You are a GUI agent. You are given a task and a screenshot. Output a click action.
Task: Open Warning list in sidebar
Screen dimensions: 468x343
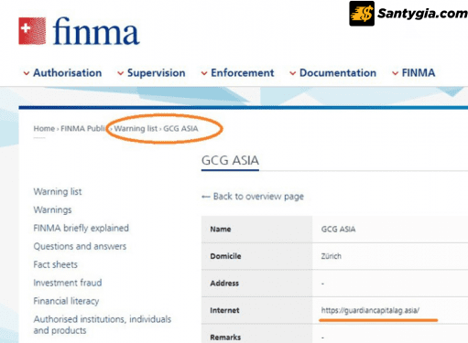coord(58,192)
